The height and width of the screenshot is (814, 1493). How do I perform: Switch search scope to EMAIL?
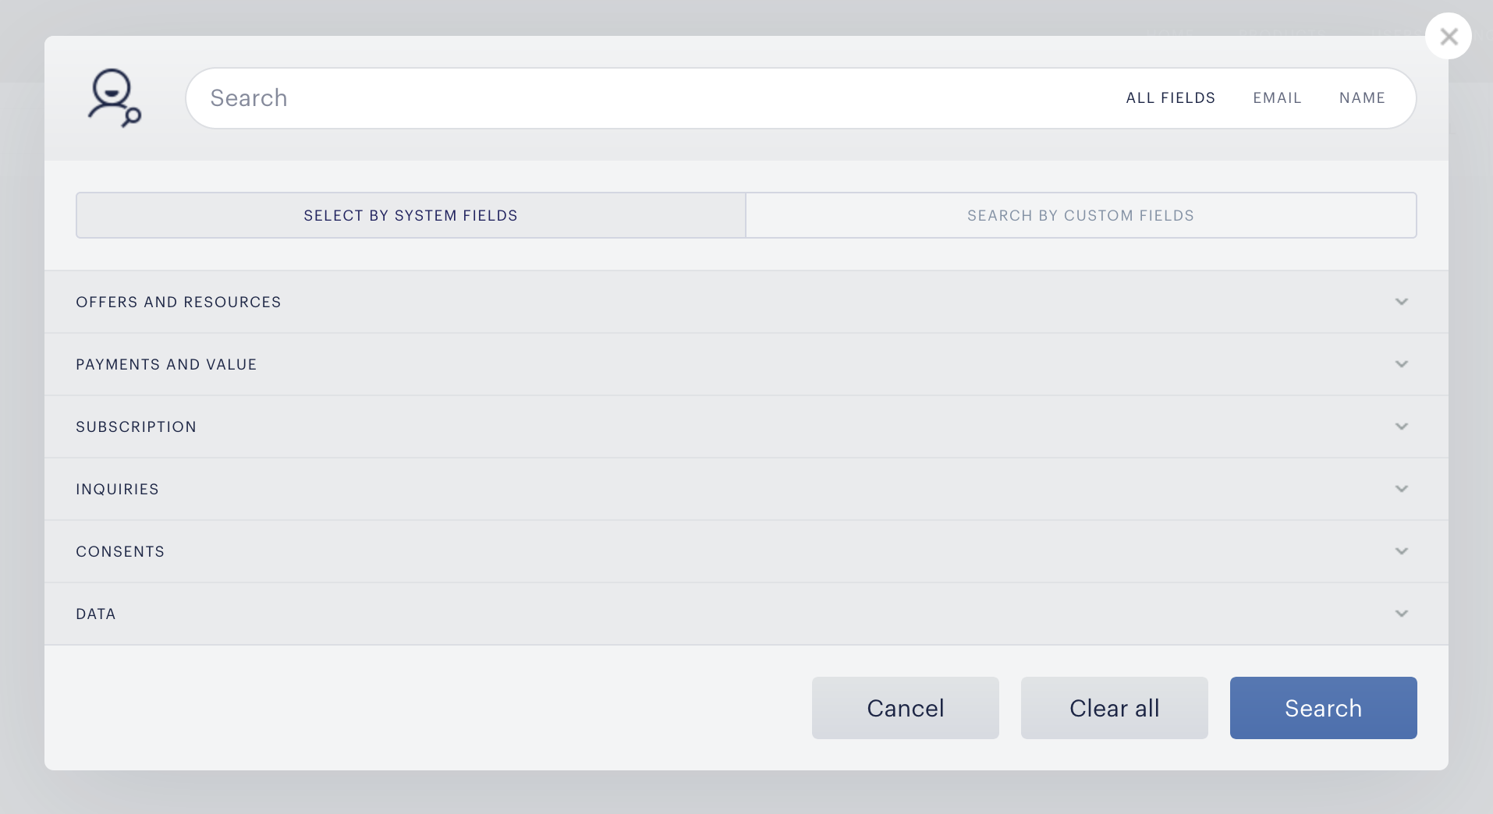point(1277,98)
